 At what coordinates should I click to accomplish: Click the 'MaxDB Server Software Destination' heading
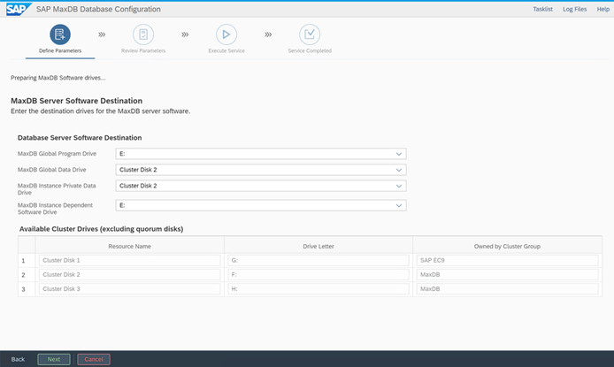coord(76,101)
